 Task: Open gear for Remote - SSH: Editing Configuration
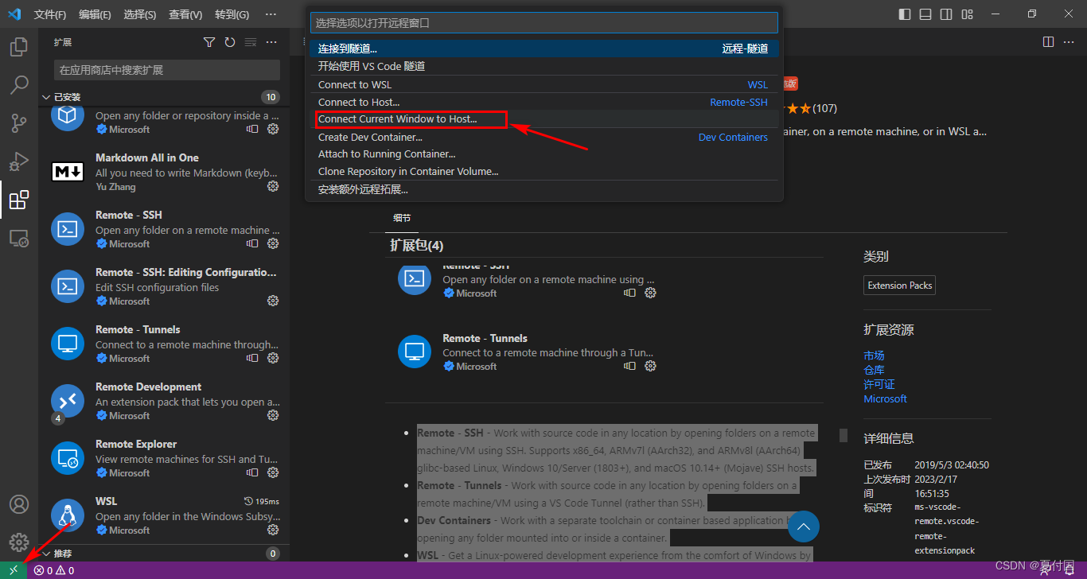pyautogui.click(x=273, y=301)
